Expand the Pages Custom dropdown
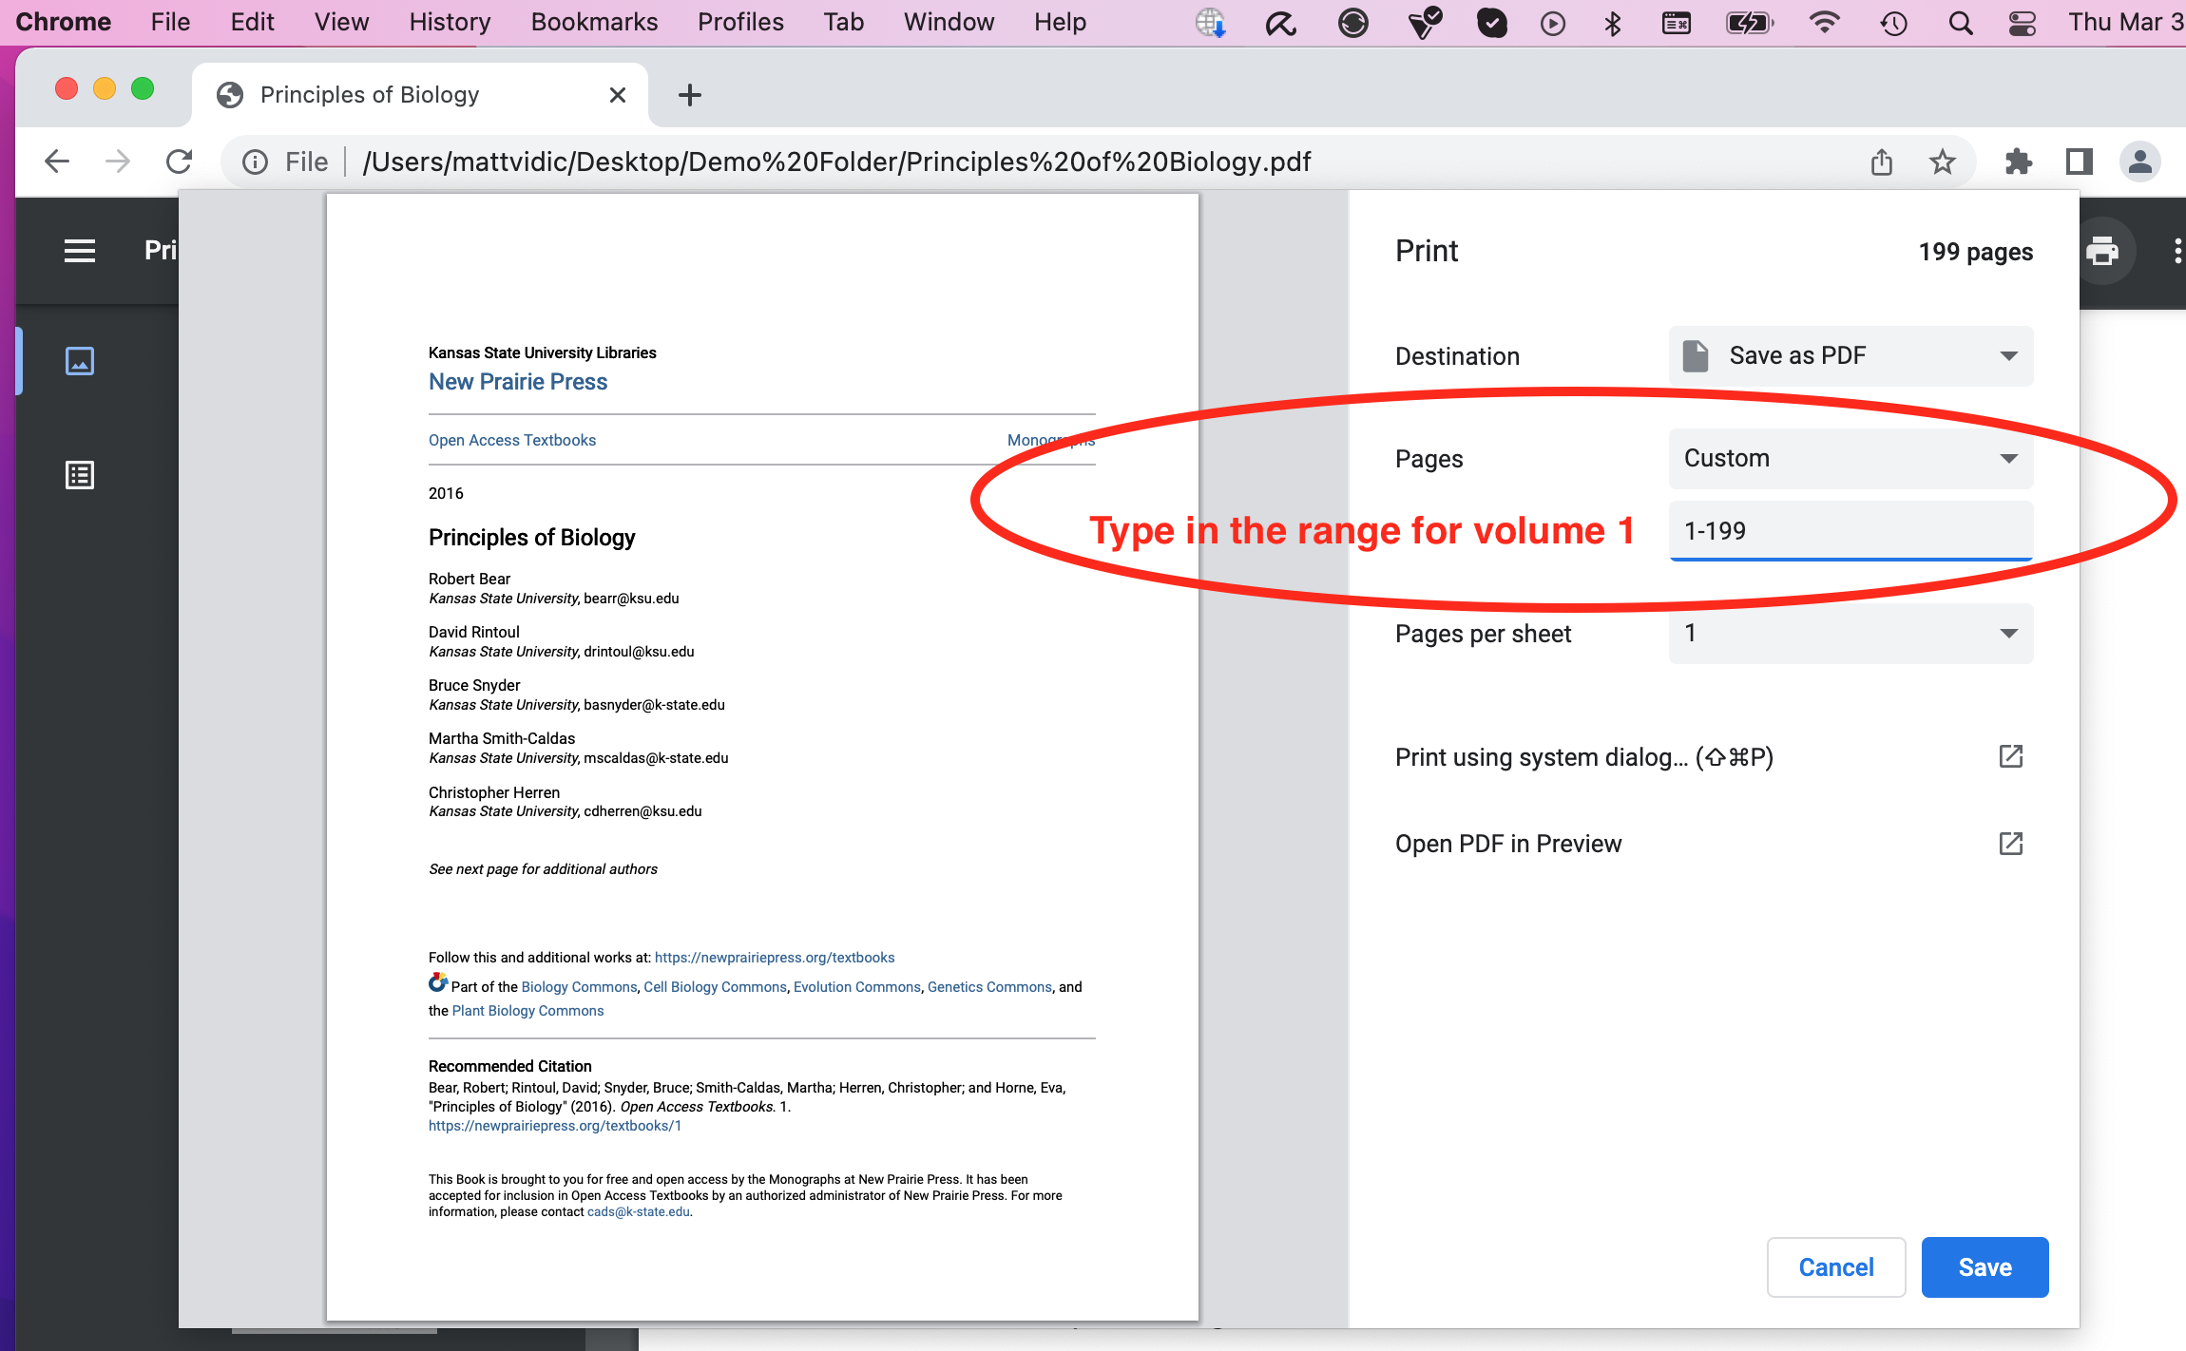Viewport: 2186px width, 1351px height. (1850, 458)
